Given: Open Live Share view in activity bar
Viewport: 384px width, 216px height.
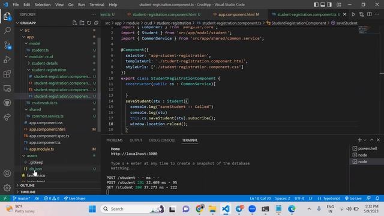Looking at the screenshot, I should (x=7, y=117).
